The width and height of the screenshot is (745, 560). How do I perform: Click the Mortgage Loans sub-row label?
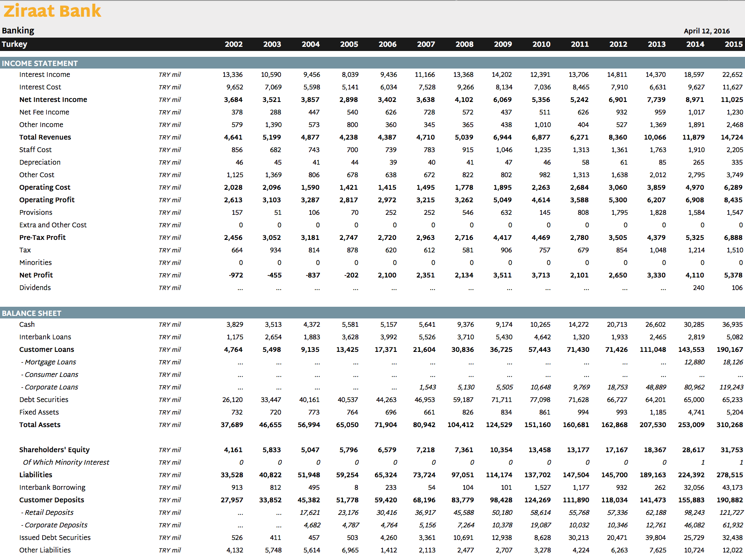click(48, 362)
